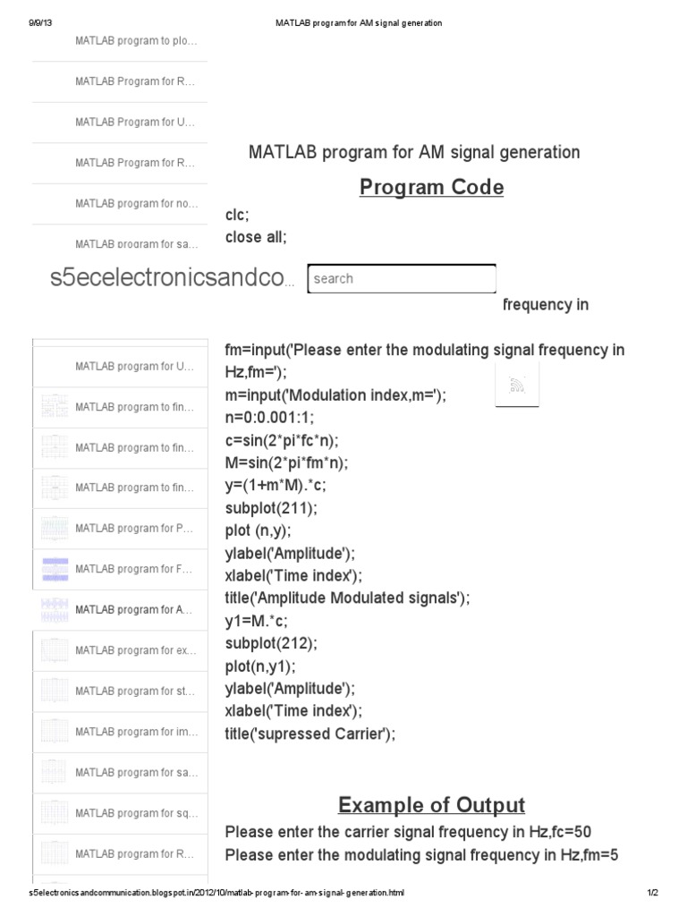This screenshot has width=687, height=916.
Task: Select the 'MATLAB program for im…' link text
Action: tap(135, 732)
